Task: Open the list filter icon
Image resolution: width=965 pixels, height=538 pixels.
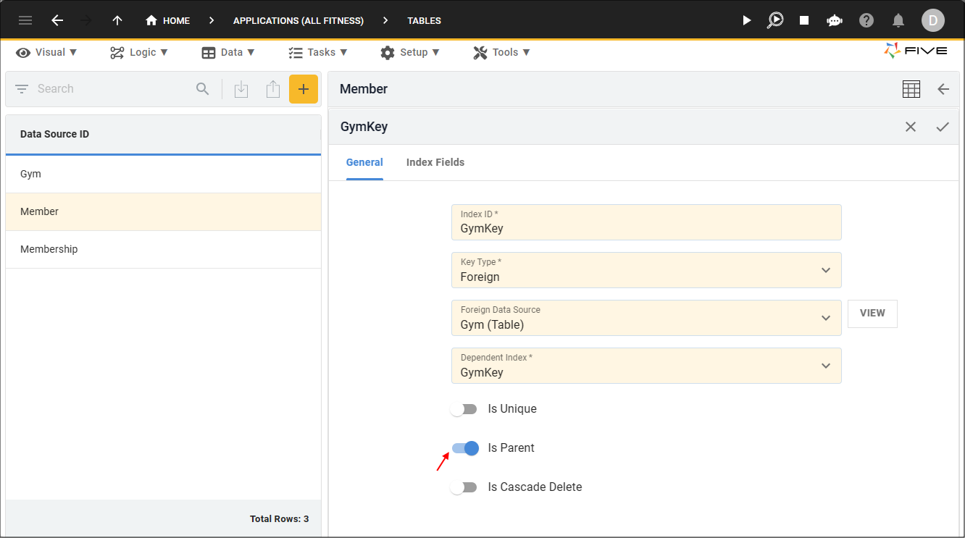Action: click(x=22, y=89)
